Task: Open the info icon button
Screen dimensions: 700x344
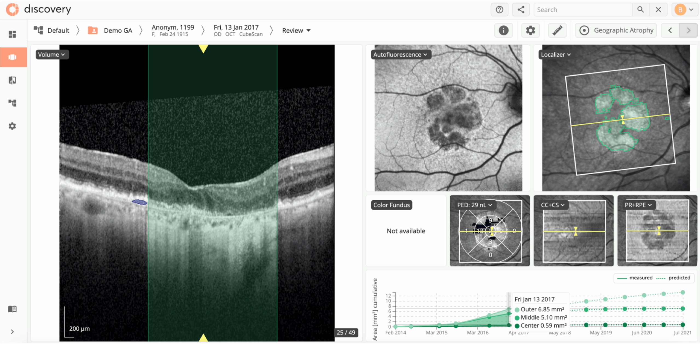Action: (503, 30)
